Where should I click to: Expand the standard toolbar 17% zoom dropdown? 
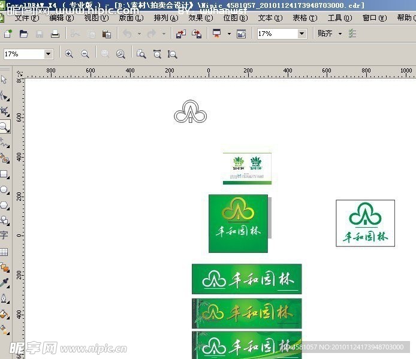pyautogui.click(x=302, y=34)
